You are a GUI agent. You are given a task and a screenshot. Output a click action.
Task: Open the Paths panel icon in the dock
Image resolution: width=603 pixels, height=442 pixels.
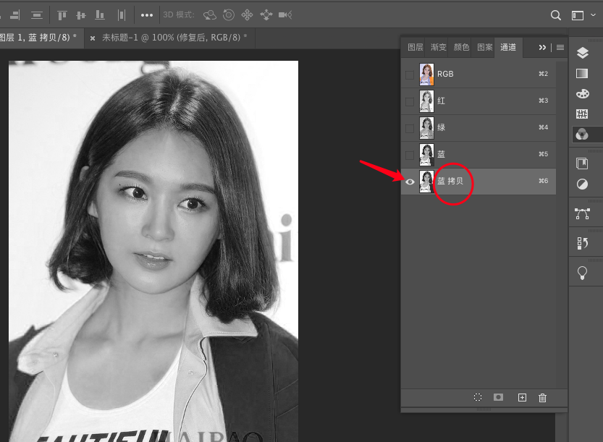[x=582, y=213]
